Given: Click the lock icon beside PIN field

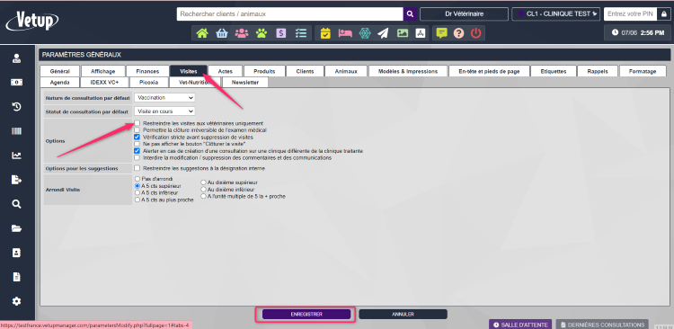Looking at the screenshot, I should click(x=664, y=13).
